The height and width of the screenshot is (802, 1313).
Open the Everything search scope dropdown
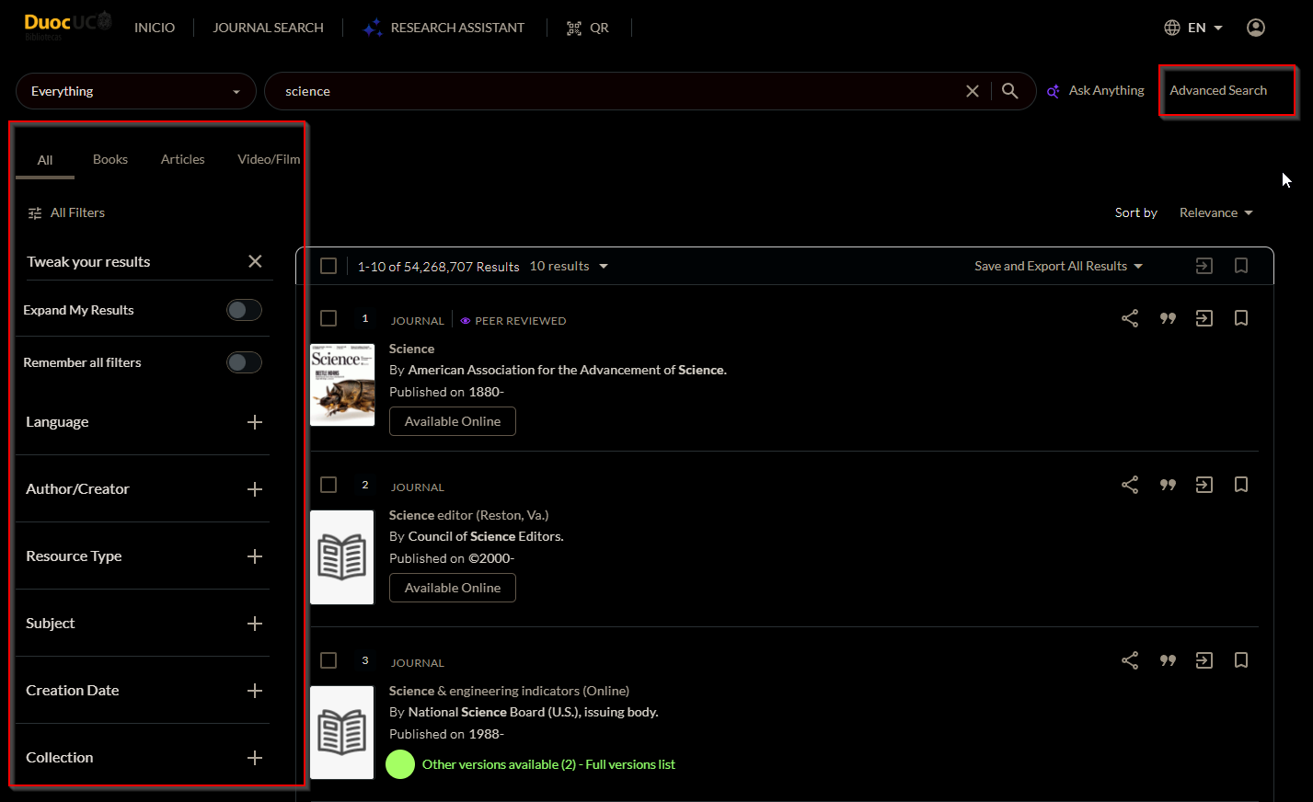point(136,91)
